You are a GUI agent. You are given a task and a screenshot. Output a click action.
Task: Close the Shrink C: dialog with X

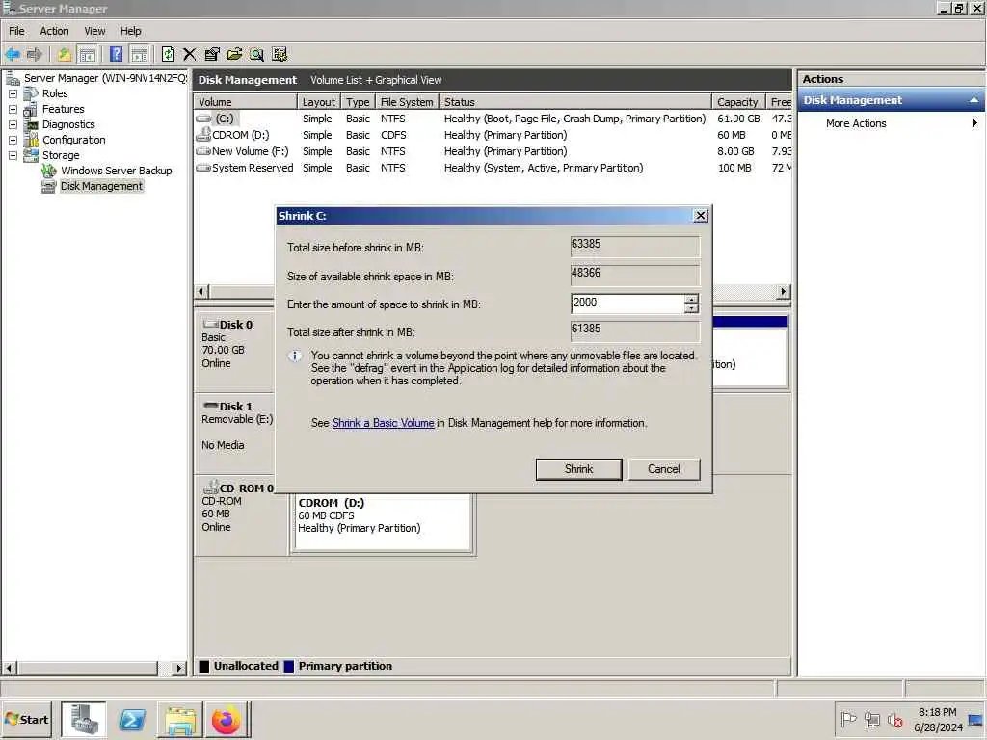tap(701, 216)
